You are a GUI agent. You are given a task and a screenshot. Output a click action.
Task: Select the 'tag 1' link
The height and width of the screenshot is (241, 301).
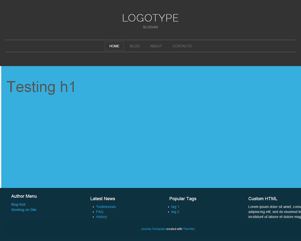click(175, 207)
